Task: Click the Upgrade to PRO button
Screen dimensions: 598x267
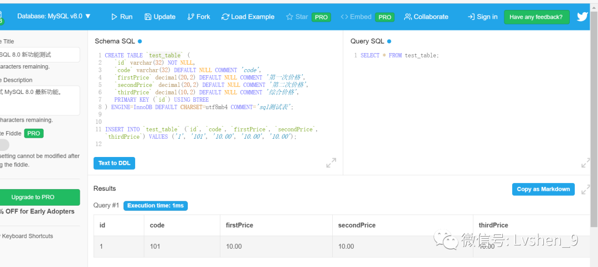Action: pyautogui.click(x=39, y=197)
